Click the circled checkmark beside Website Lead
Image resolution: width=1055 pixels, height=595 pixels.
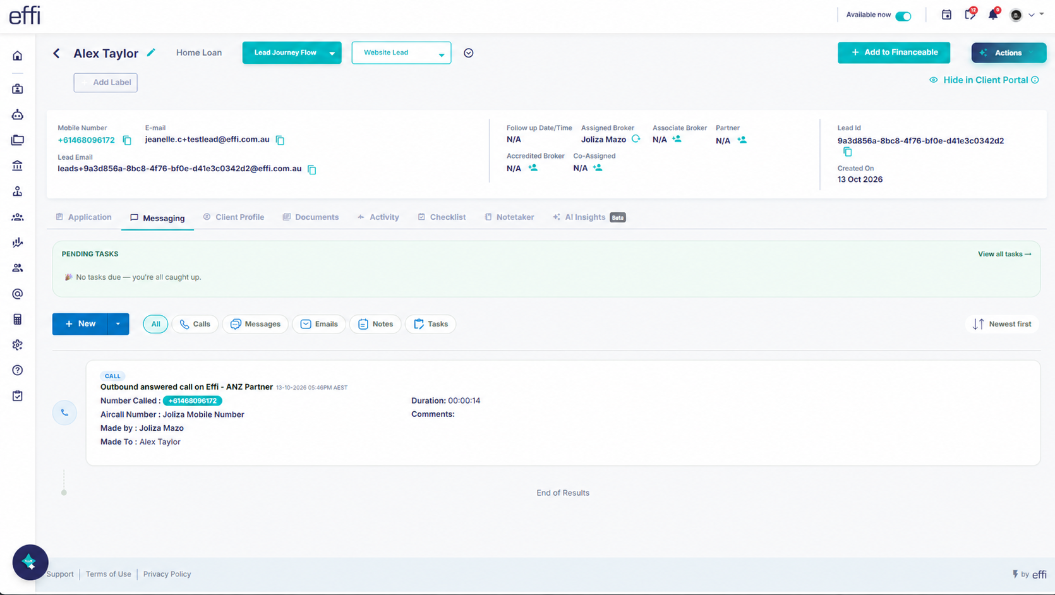point(469,53)
